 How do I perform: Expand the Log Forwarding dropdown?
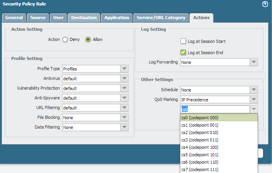(x=254, y=62)
